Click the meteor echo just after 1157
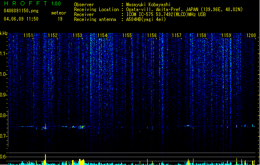The width and height of the screenshot is (260, 165). click(x=188, y=126)
